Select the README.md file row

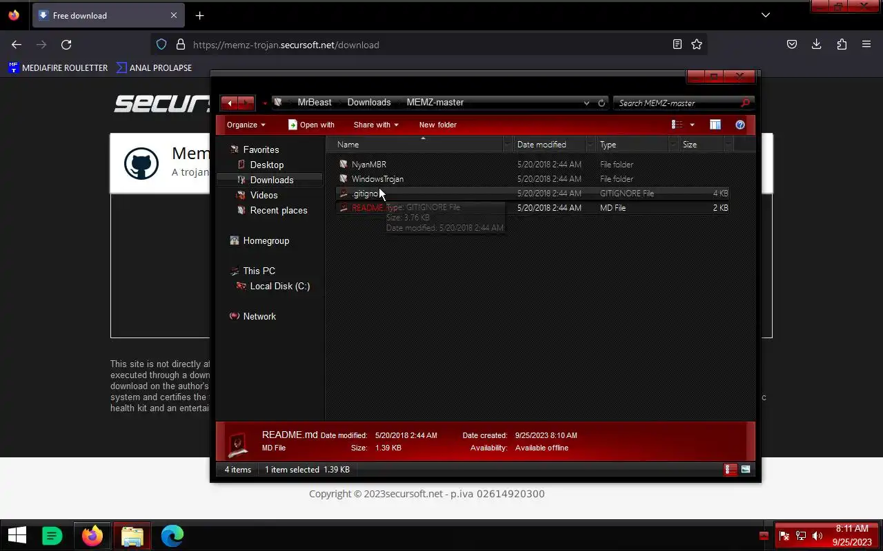(x=532, y=208)
